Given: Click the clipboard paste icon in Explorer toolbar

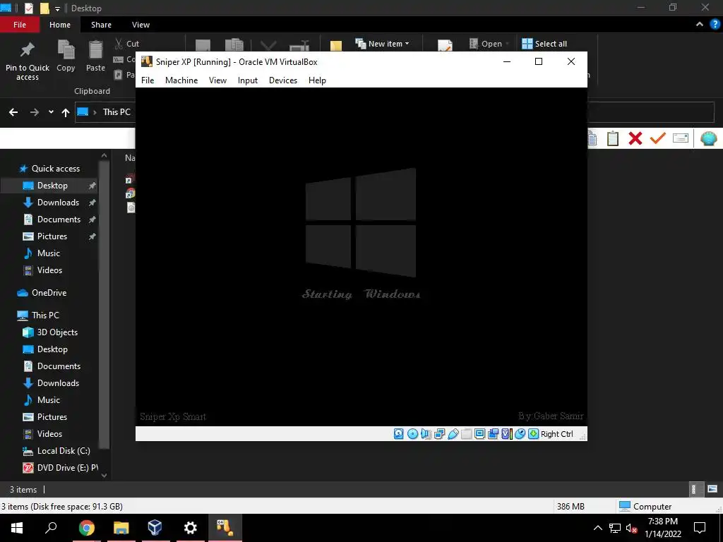Looking at the screenshot, I should click(x=613, y=138).
